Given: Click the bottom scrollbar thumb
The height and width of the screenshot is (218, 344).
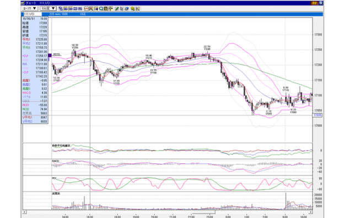Looking at the screenshot, I should [x=203, y=212].
